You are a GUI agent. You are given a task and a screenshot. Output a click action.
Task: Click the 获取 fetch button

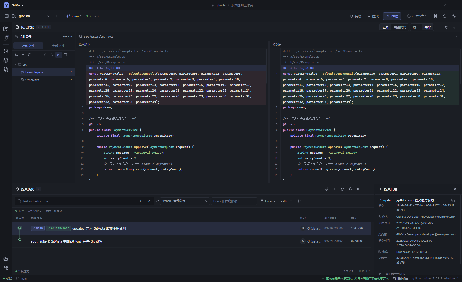tap(355, 16)
